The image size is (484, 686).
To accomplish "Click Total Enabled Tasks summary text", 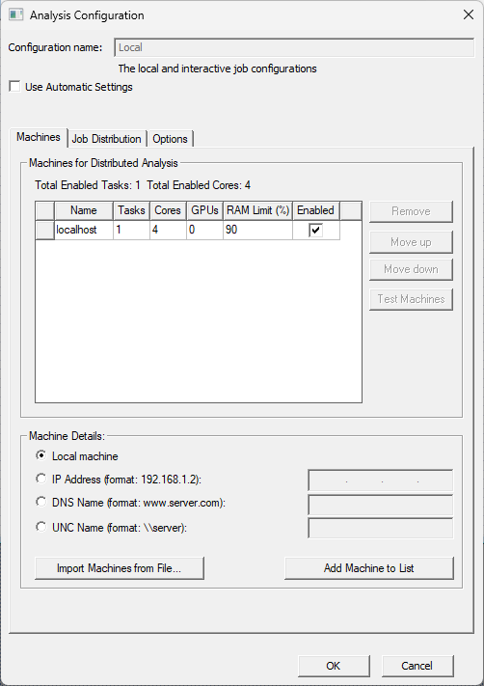I will coord(88,185).
